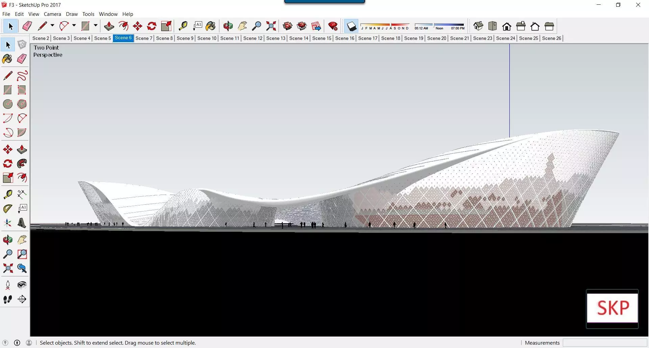Choose the Circle tool
Viewport: 649px width, 348px height.
(8, 104)
